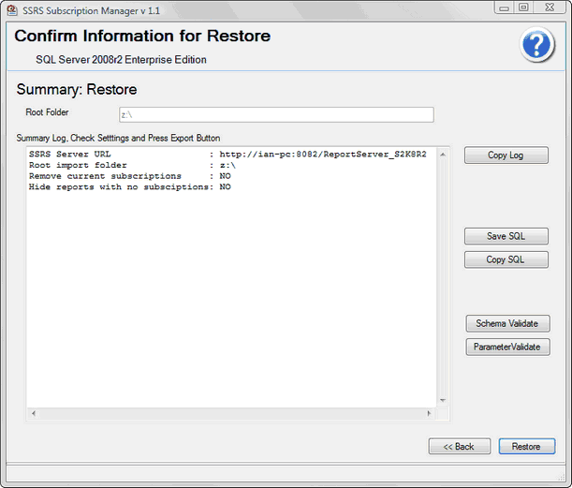
Task: Click log scrollbar down arrow
Action: 443,400
